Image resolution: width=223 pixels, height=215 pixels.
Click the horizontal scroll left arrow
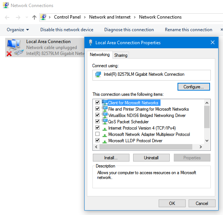tap(96, 147)
